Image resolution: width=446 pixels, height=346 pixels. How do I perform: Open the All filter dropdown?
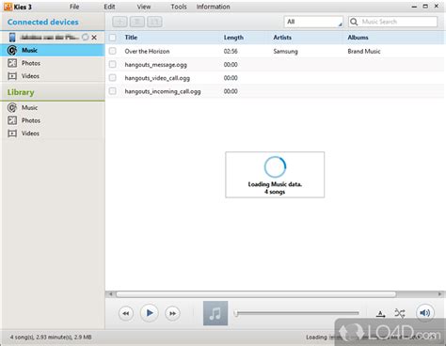click(x=313, y=22)
